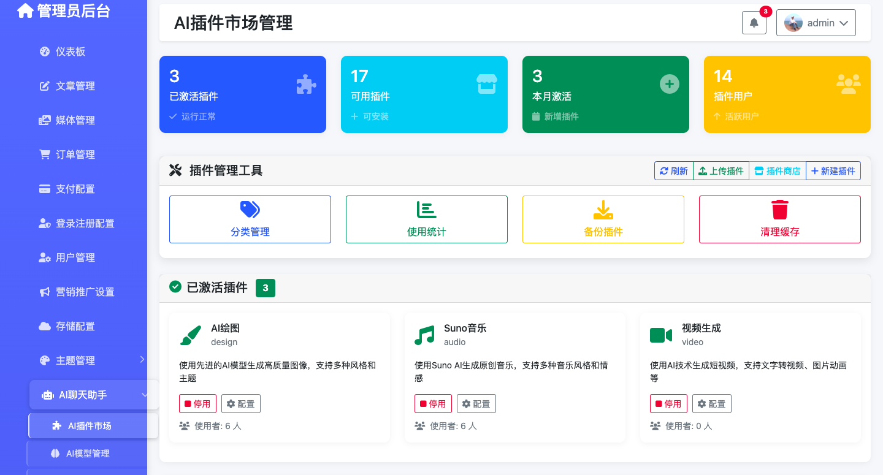Viewport: 883px width, 475px height.
Task: Click the 上传插件 button
Action: click(721, 171)
